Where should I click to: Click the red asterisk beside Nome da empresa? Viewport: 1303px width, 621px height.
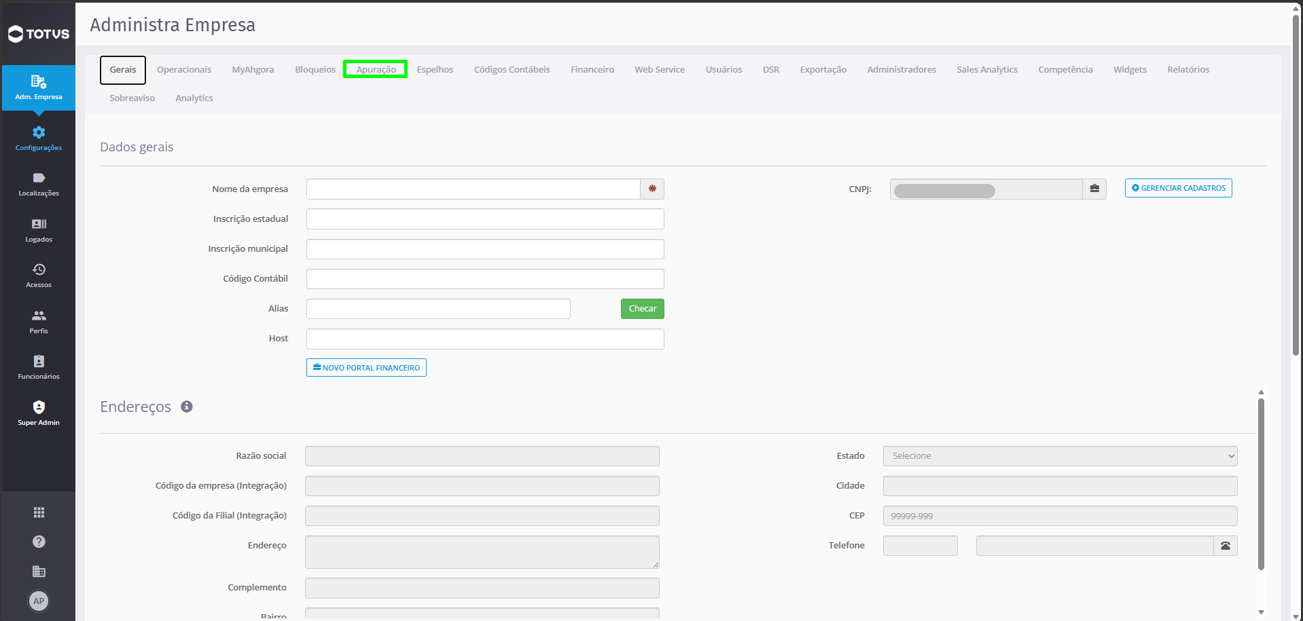pos(652,189)
